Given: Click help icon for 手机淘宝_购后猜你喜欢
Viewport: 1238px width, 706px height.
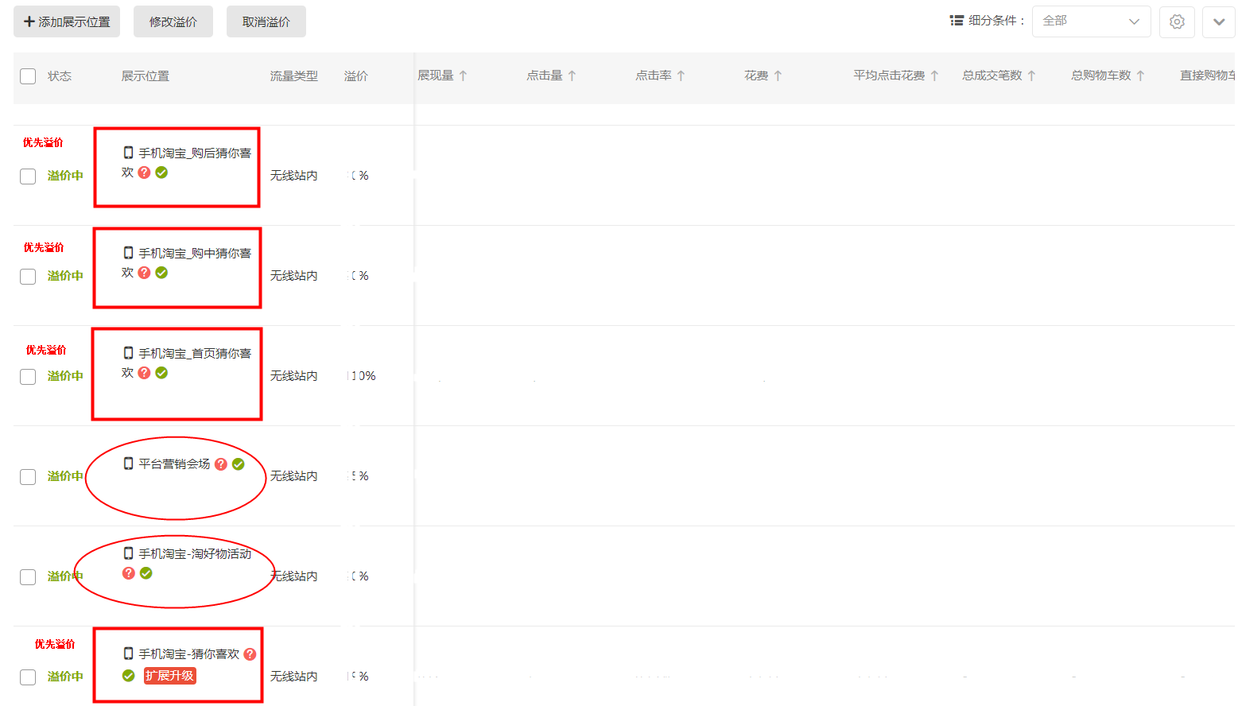Looking at the screenshot, I should pos(144,173).
